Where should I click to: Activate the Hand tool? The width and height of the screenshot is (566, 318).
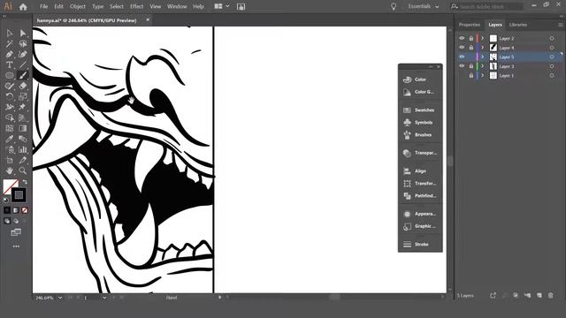pos(10,170)
